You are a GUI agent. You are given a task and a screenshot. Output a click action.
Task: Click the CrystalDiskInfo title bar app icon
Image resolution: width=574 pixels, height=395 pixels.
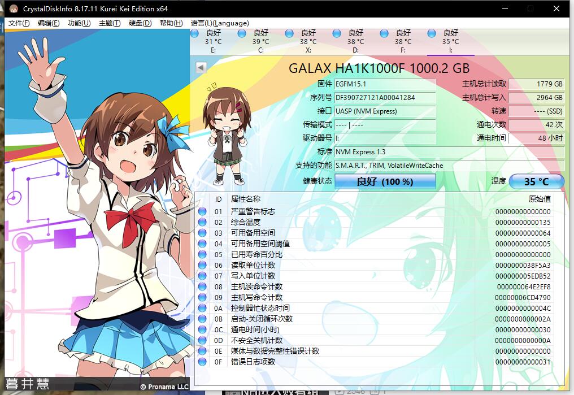tap(14, 8)
